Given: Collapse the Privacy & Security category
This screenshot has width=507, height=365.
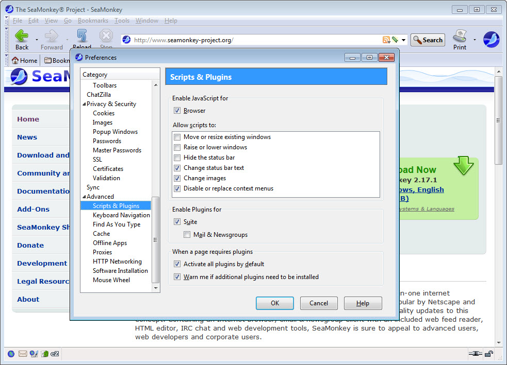Looking at the screenshot, I should (84, 104).
